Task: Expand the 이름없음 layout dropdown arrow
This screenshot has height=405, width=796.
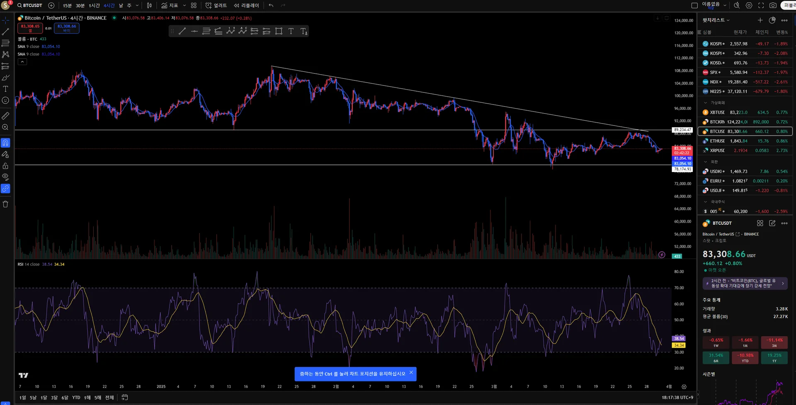Action: coord(725,5)
